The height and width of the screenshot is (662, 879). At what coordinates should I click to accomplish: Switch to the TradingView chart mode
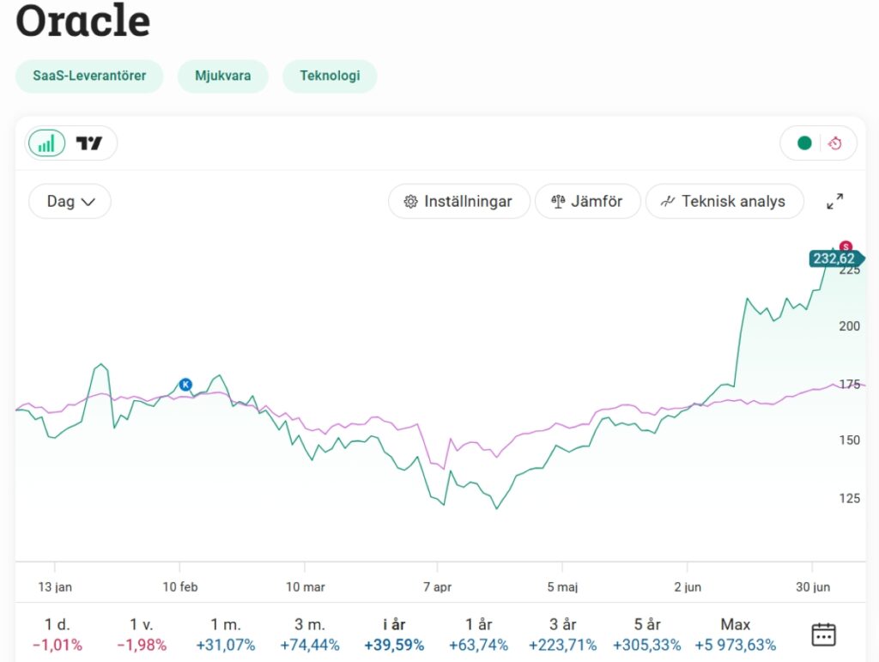click(89, 143)
